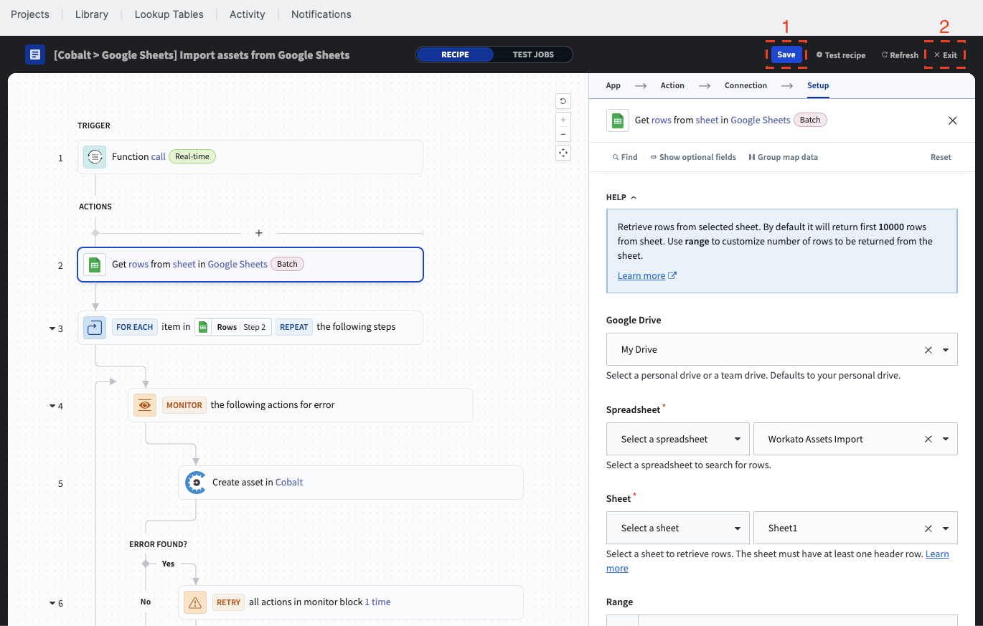Viewport: 983px width, 626px height.
Task: Open the Library menu
Action: click(92, 14)
